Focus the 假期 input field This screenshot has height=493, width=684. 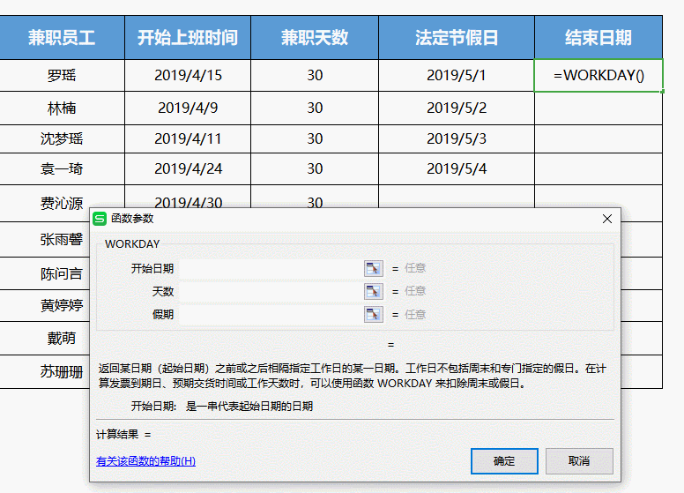coord(269,314)
